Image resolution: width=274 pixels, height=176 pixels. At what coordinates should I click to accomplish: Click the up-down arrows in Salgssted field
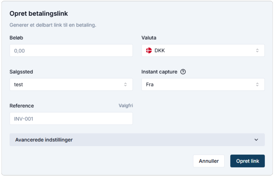(x=125, y=85)
